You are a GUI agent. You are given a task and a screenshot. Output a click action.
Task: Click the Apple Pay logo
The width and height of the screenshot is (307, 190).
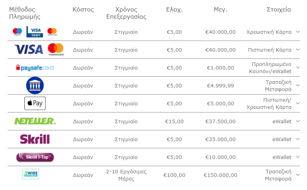[x=35, y=103]
